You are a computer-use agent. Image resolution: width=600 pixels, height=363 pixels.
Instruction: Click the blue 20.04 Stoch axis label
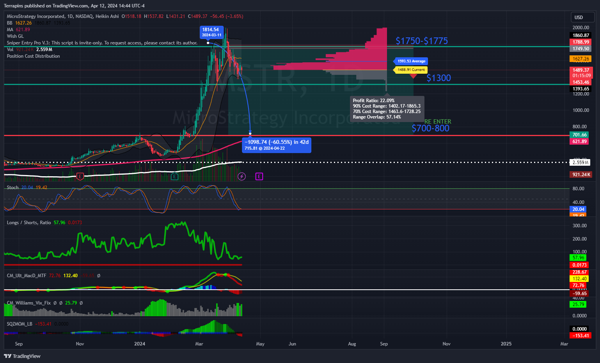(x=578, y=209)
